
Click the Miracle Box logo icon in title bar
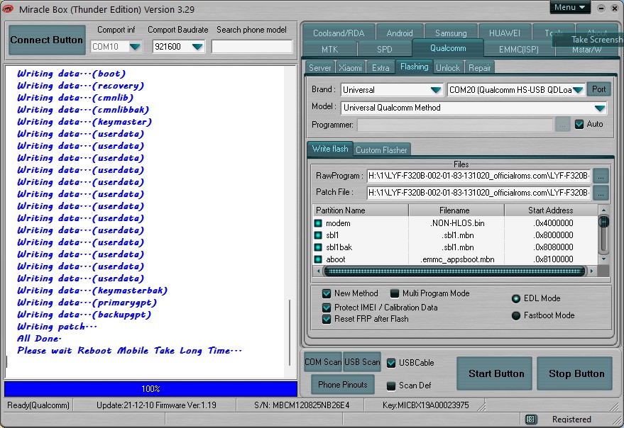click(x=8, y=9)
